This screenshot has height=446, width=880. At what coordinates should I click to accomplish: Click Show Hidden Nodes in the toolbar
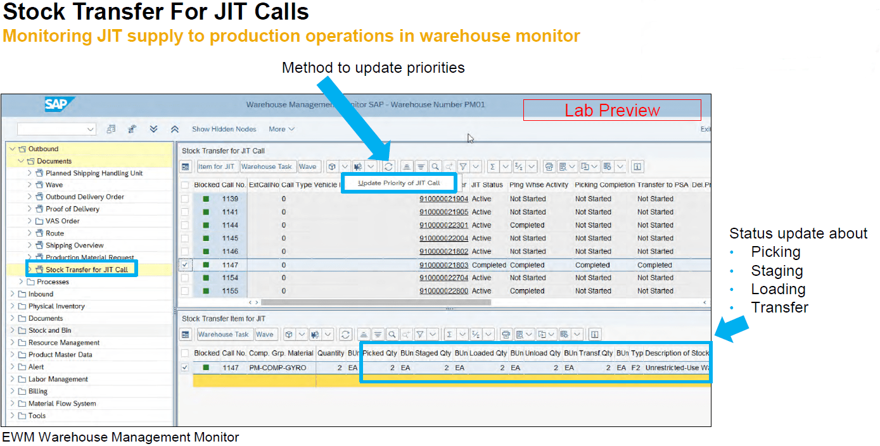224,129
